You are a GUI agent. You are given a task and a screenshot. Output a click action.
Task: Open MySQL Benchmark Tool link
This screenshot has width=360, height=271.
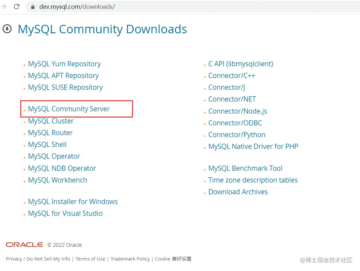[245, 168]
